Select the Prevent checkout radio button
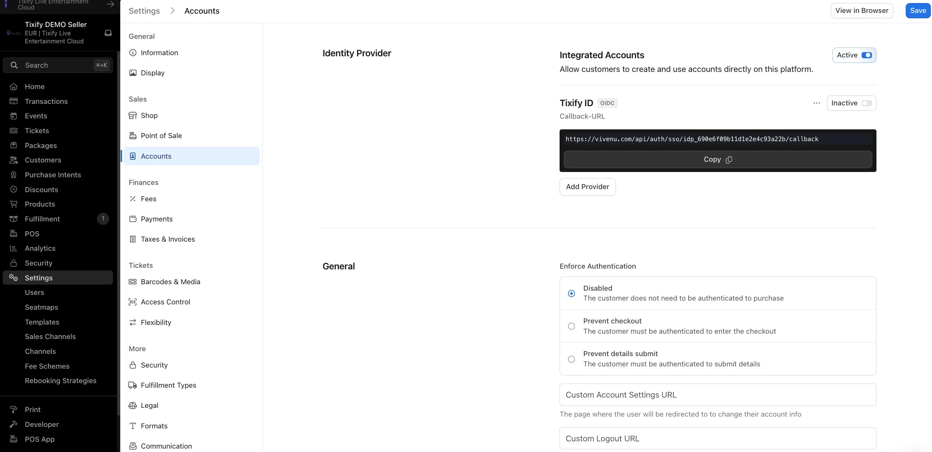Image resolution: width=932 pixels, height=452 pixels. (x=571, y=326)
